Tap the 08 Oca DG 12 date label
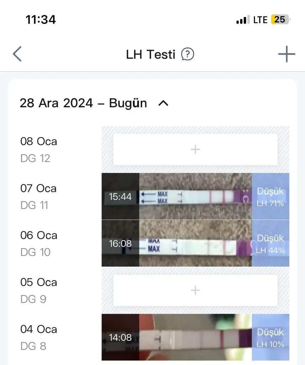This screenshot has width=305, height=365. [38, 149]
